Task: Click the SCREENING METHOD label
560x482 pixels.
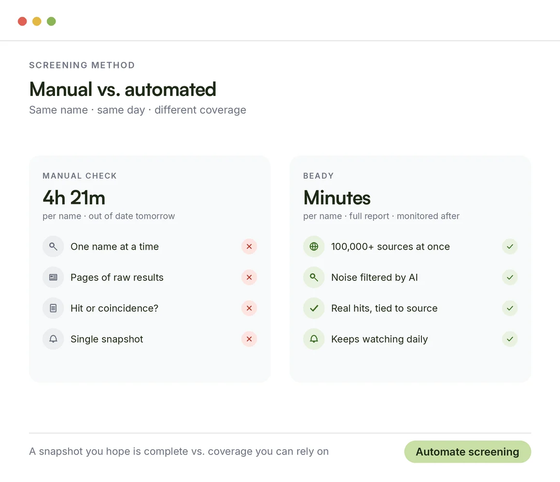Action: [82, 65]
